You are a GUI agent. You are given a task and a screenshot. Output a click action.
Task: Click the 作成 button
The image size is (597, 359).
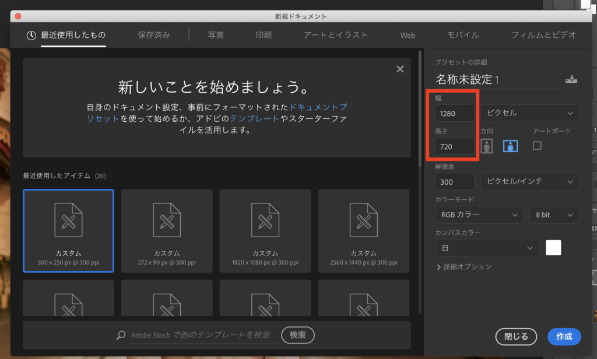pyautogui.click(x=564, y=336)
